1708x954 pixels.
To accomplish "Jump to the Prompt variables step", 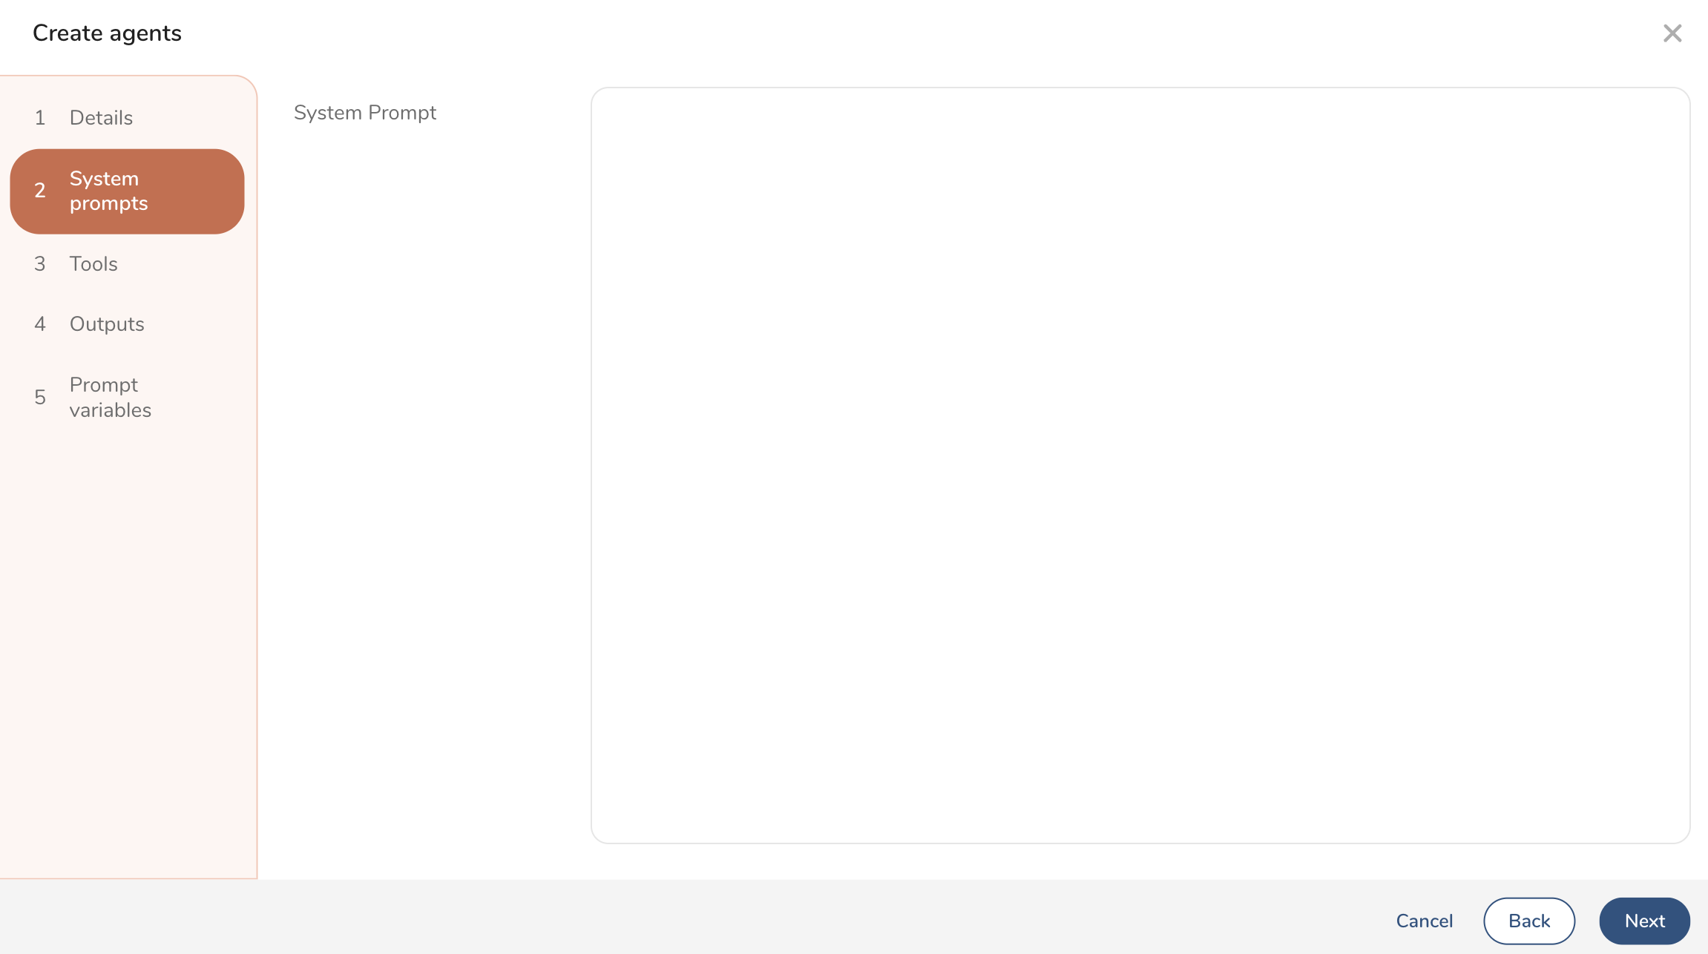I will (x=110, y=398).
